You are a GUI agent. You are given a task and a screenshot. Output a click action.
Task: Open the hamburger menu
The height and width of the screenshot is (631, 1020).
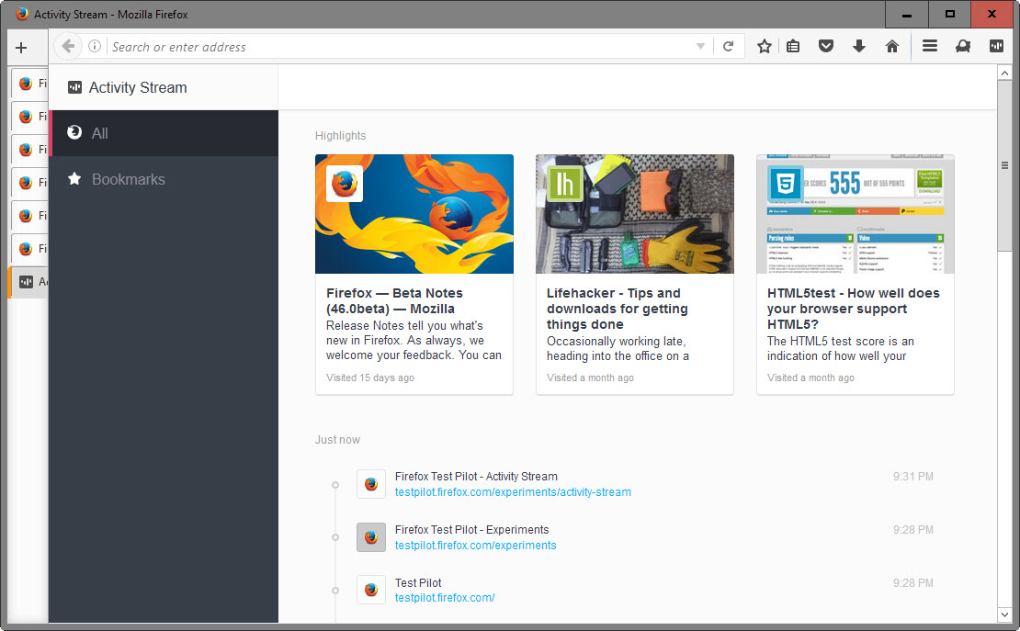(930, 46)
